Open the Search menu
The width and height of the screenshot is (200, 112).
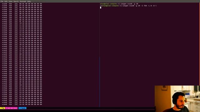tap(16, 1)
